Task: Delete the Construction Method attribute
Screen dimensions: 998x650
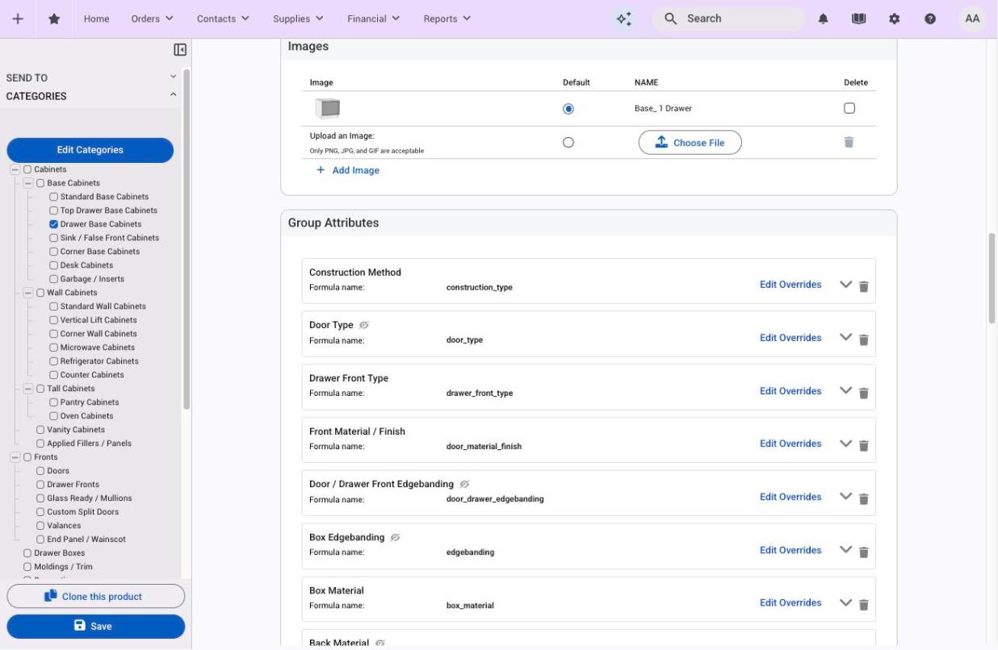Action: click(x=863, y=286)
